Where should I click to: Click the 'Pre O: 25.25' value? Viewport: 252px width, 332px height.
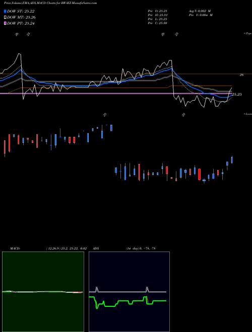[x=157, y=11]
